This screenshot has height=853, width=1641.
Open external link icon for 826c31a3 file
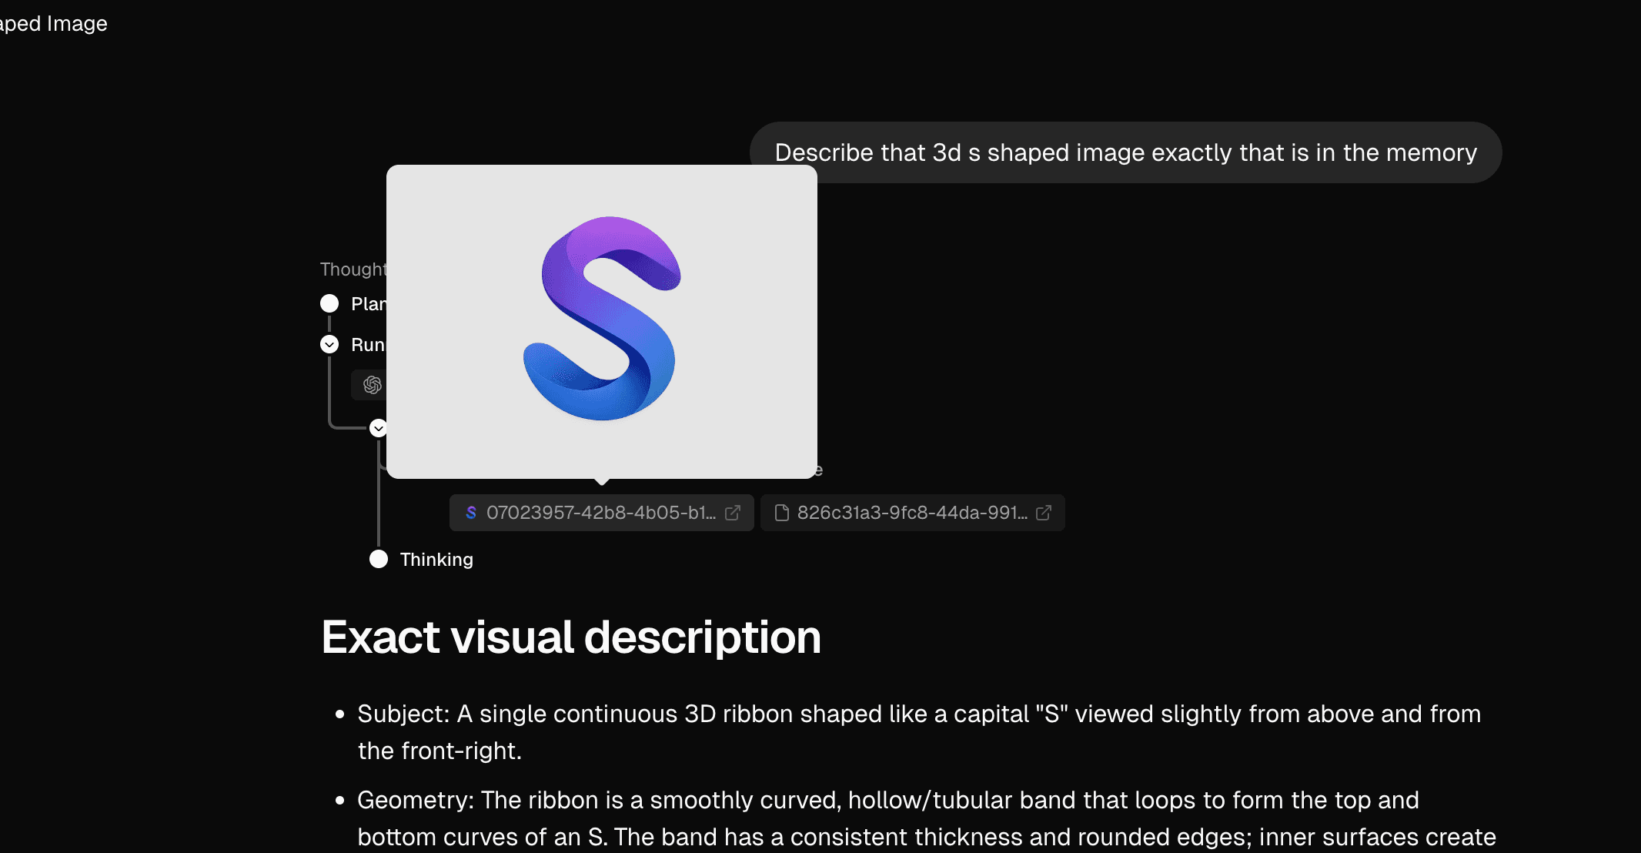(x=1044, y=513)
